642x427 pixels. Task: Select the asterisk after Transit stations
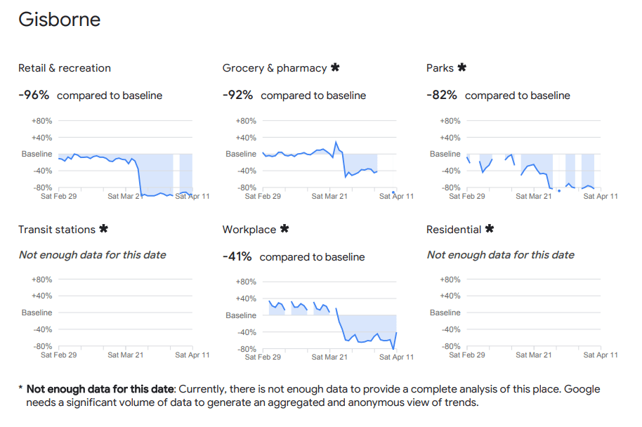click(x=104, y=229)
